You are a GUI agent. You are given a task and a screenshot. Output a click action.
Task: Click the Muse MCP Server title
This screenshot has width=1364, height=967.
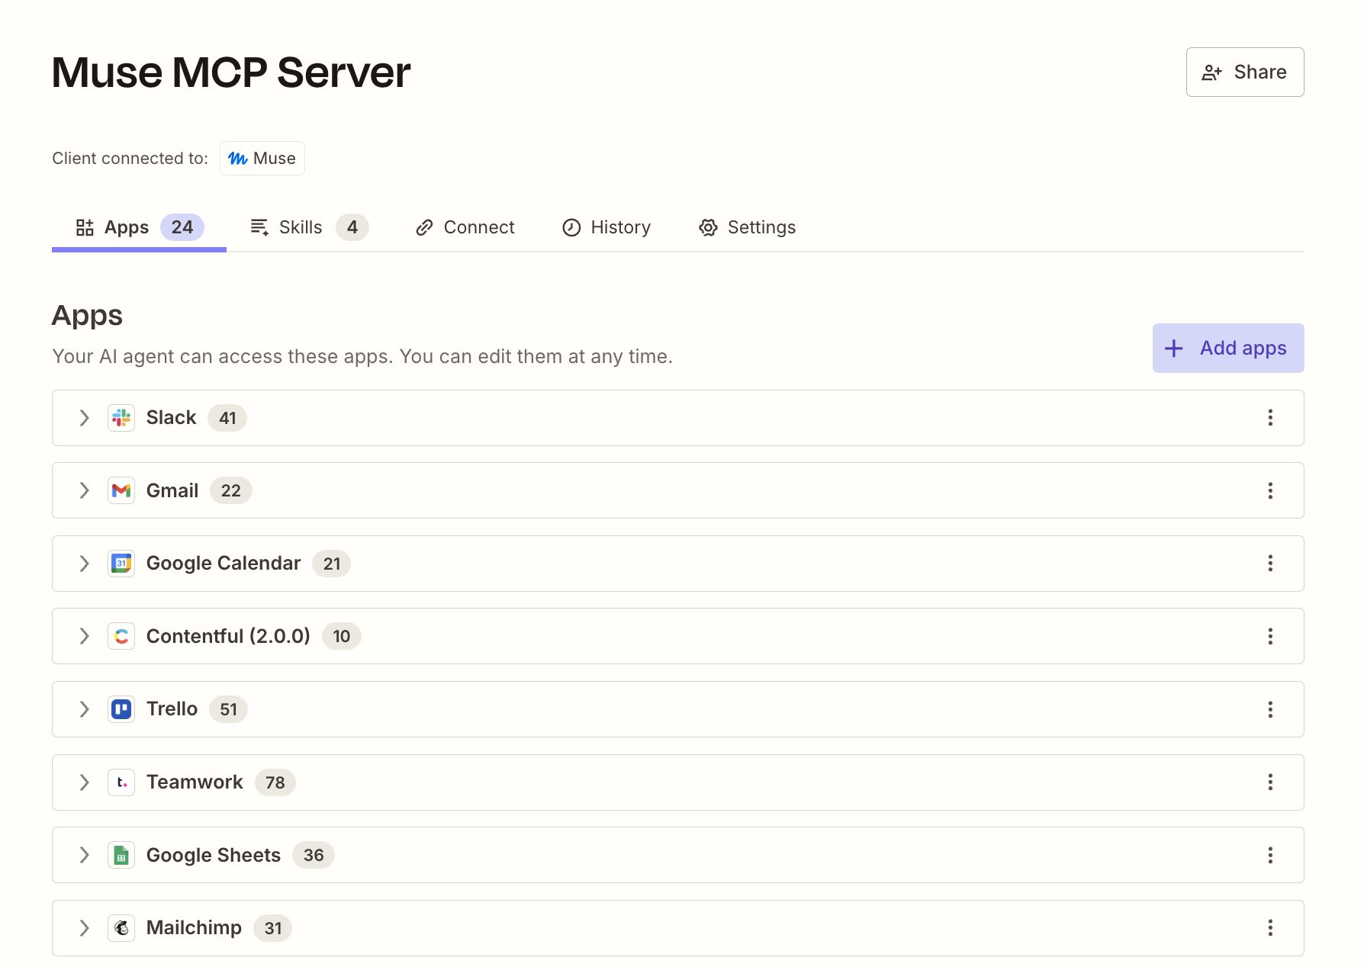pyautogui.click(x=231, y=72)
